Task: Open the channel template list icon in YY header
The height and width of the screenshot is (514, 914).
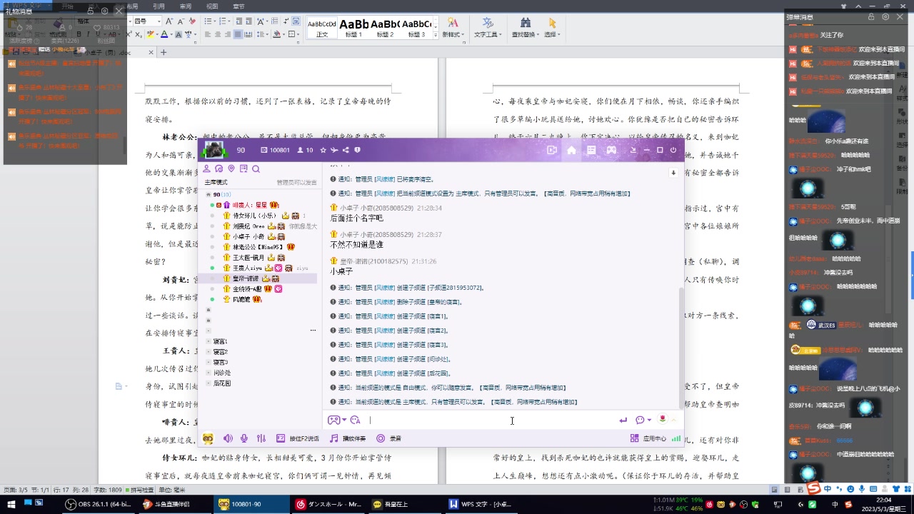Action: [591, 150]
